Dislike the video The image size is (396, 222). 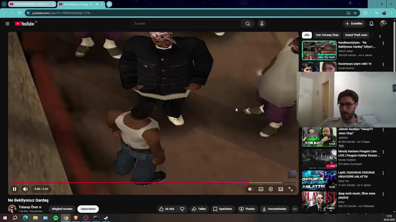[x=182, y=209]
